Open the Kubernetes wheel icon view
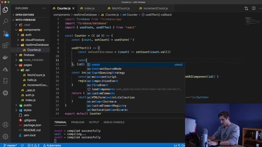The height and width of the screenshot is (147, 262). tap(5, 93)
